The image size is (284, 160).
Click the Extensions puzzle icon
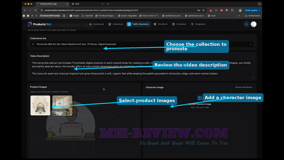click(x=232, y=10)
